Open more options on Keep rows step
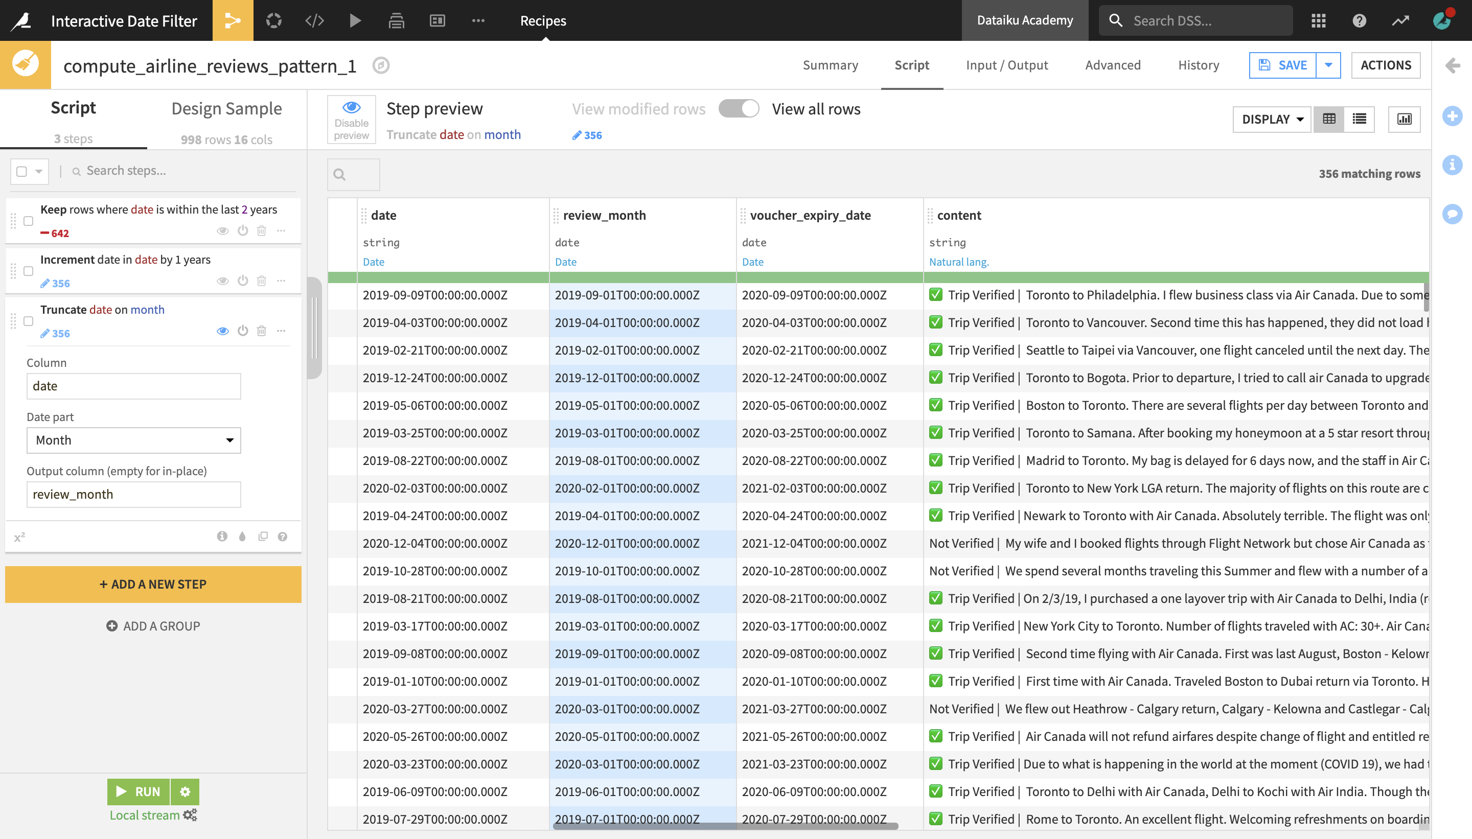This screenshot has width=1472, height=839. (x=281, y=230)
